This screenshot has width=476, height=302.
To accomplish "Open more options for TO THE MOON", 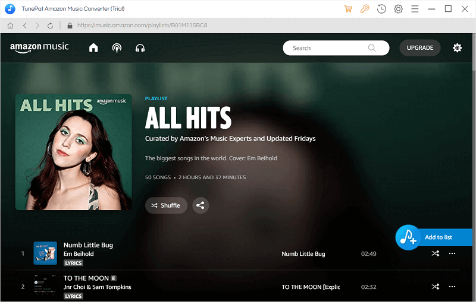I will (x=452, y=287).
